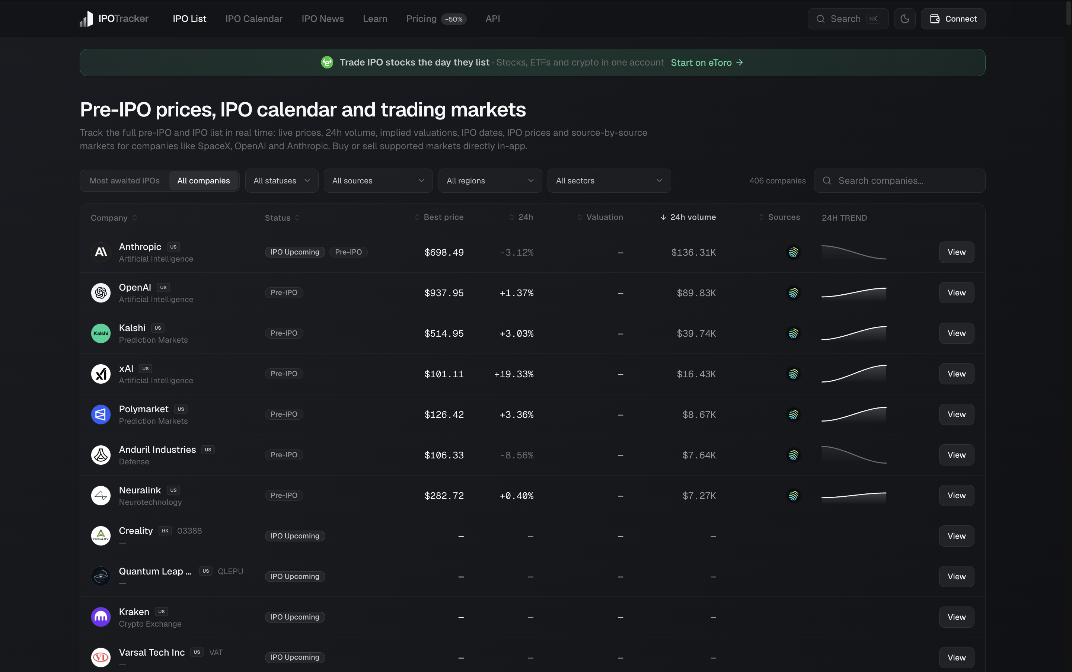Select the All companies toggle
1072x672 pixels.
point(204,180)
